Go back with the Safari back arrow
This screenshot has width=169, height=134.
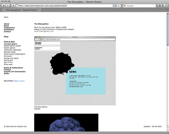click(4, 6)
